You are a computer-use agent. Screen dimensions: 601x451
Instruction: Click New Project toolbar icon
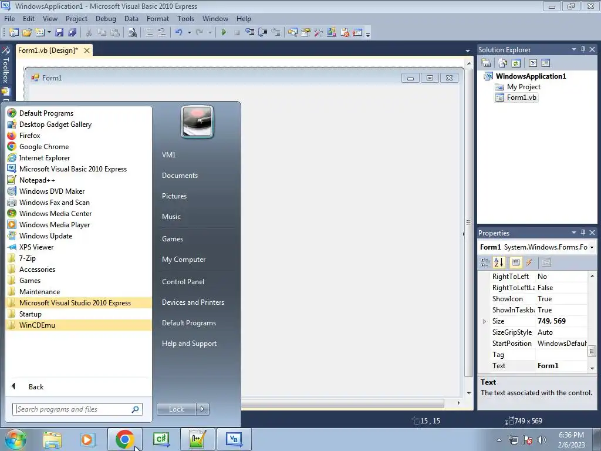point(14,33)
